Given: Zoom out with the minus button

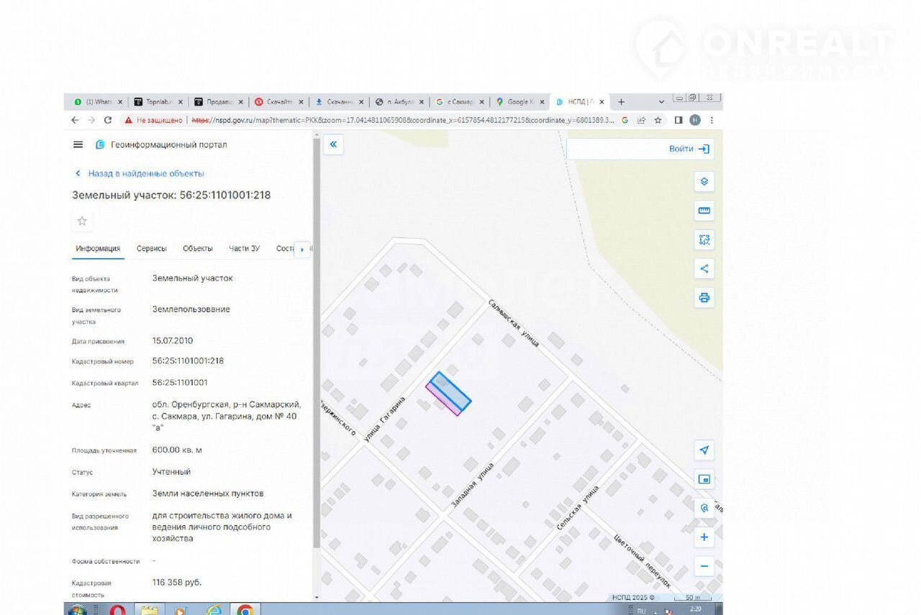Looking at the screenshot, I should pyautogui.click(x=704, y=566).
